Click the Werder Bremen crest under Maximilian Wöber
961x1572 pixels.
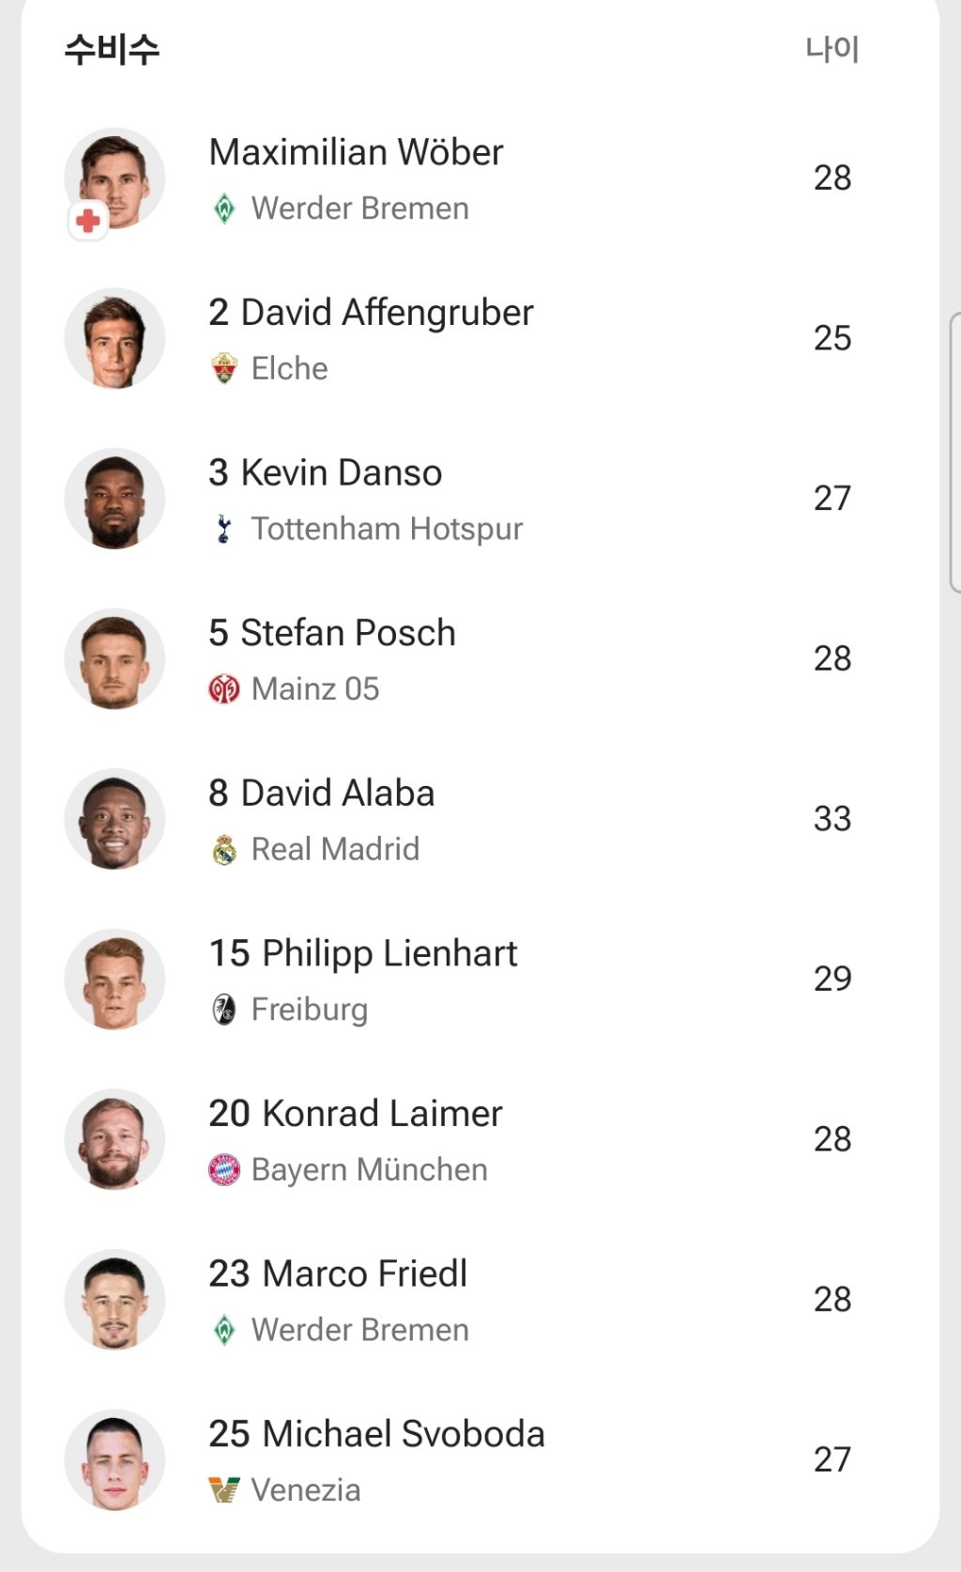(x=224, y=208)
